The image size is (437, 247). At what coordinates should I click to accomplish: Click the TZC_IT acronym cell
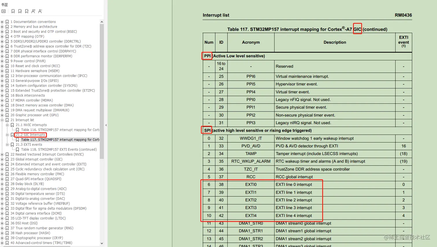pos(251,169)
